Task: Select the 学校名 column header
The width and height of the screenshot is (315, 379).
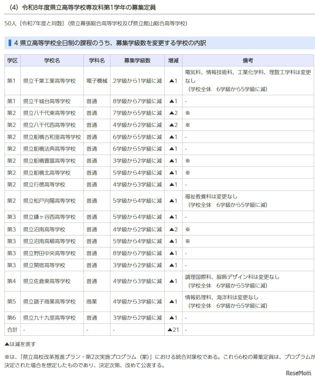Action: tap(52, 60)
